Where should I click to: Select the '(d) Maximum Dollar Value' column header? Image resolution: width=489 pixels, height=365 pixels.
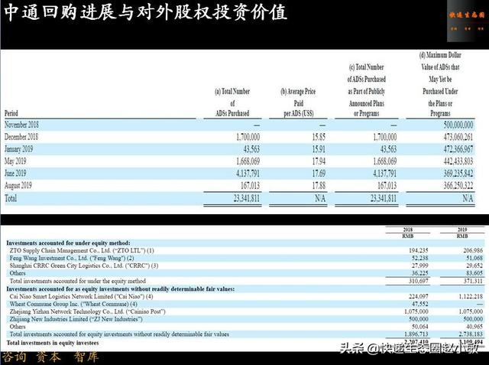click(x=440, y=84)
